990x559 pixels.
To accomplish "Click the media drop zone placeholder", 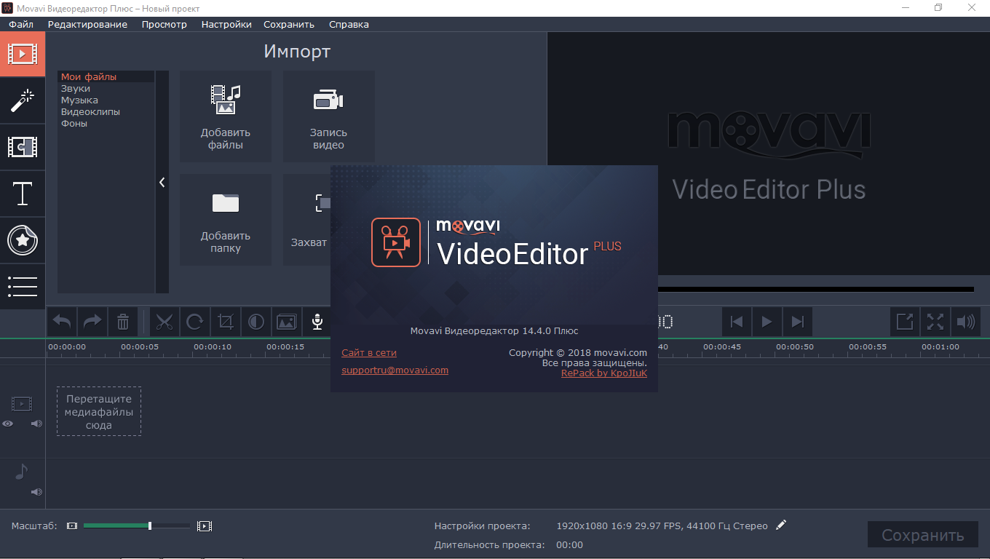I will pyautogui.click(x=99, y=411).
